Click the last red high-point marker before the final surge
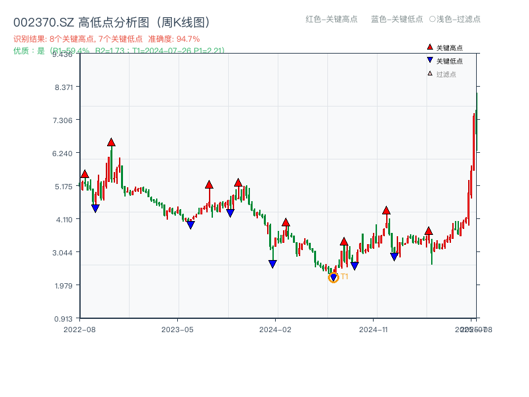 (428, 231)
